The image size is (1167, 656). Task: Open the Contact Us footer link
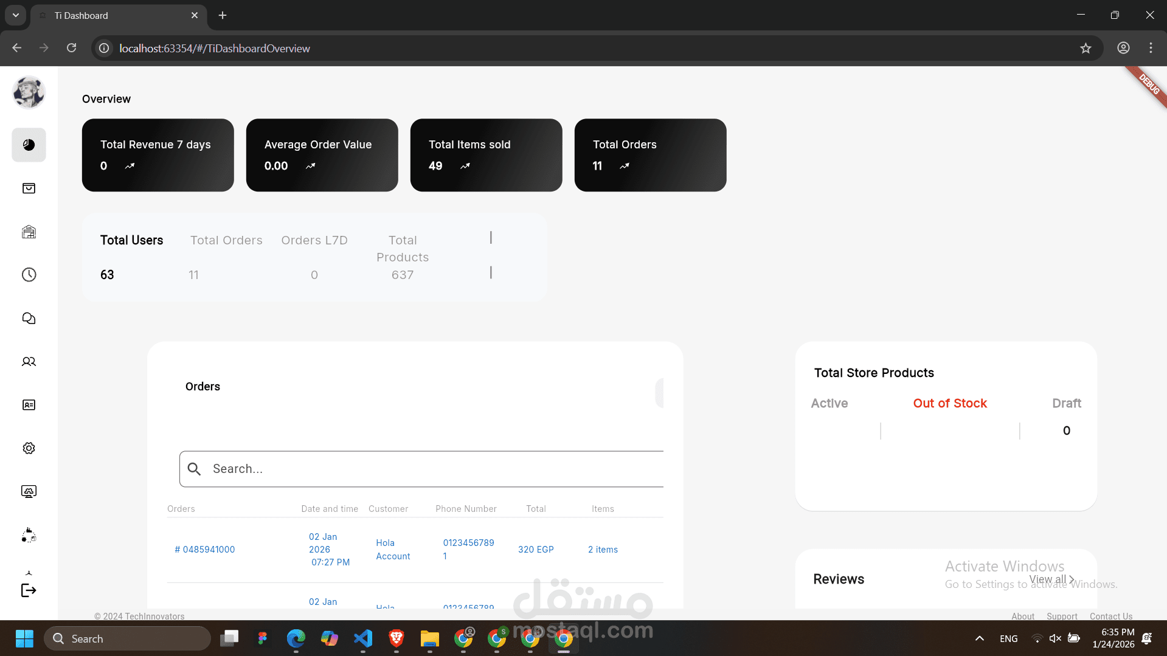[1111, 616]
